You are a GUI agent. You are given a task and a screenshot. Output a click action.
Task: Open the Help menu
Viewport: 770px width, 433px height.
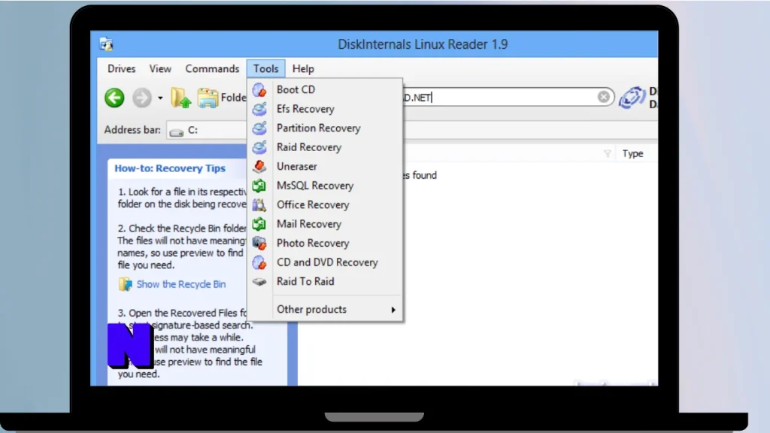coord(303,68)
